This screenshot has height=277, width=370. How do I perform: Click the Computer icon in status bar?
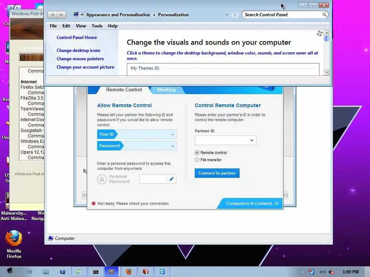pos(51,238)
